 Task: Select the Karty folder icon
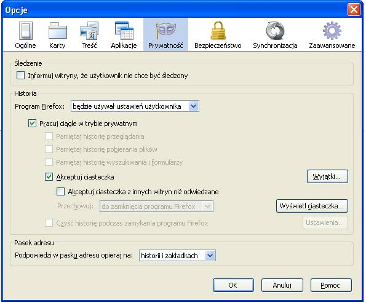coord(57,31)
